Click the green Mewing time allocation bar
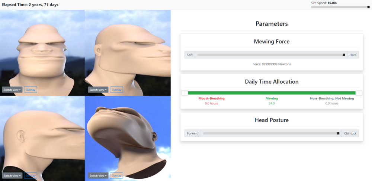The height and width of the screenshot is (181, 372). (272, 93)
